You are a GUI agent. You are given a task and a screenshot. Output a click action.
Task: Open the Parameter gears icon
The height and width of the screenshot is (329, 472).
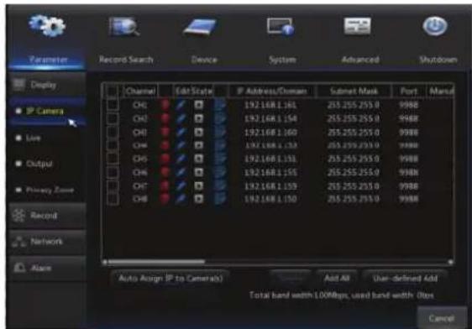point(47,25)
